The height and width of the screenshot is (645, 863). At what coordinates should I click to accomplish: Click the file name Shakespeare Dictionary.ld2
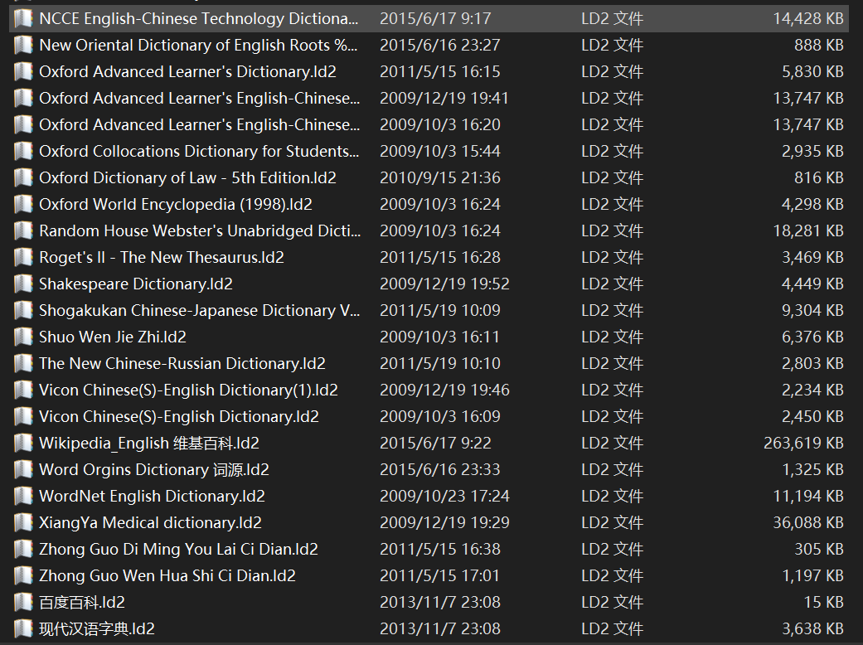(x=136, y=284)
